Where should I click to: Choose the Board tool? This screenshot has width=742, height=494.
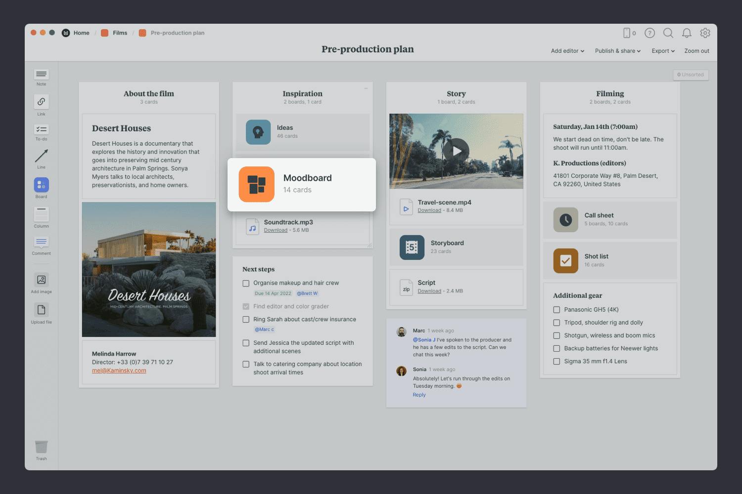(x=42, y=185)
